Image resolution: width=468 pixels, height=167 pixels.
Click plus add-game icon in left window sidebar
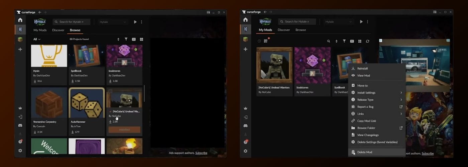[20, 49]
